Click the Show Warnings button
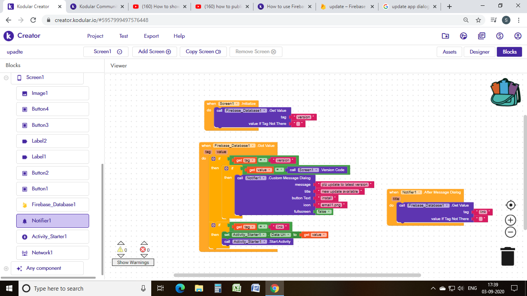 (x=133, y=262)
